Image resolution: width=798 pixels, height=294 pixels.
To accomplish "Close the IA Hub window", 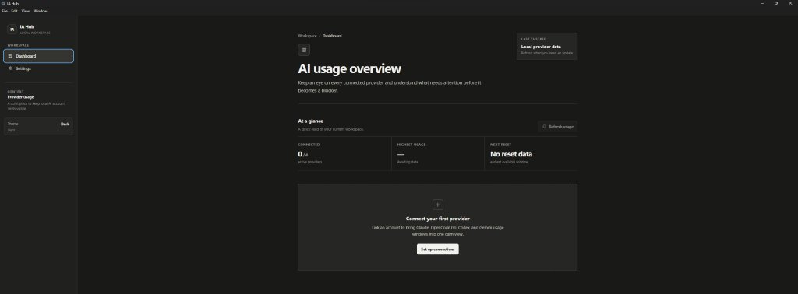I will pos(790,3).
